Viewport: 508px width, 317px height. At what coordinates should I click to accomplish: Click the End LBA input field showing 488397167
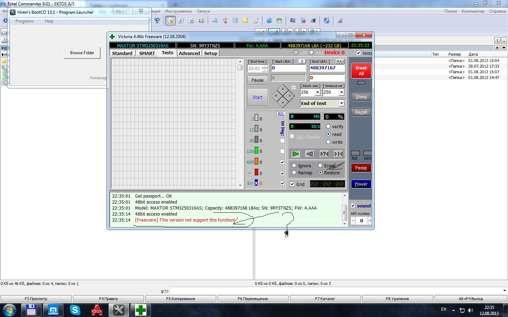pos(327,68)
